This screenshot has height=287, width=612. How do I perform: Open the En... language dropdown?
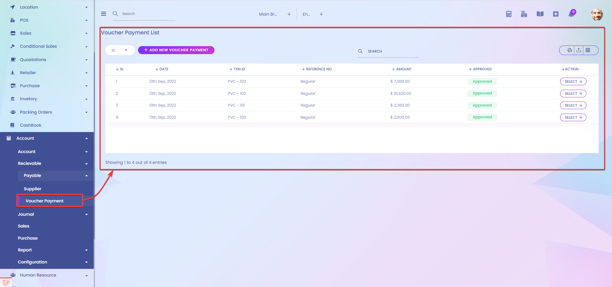click(313, 14)
